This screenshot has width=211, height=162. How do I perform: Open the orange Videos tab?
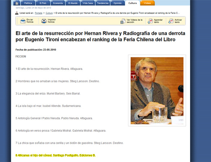point(148,3)
